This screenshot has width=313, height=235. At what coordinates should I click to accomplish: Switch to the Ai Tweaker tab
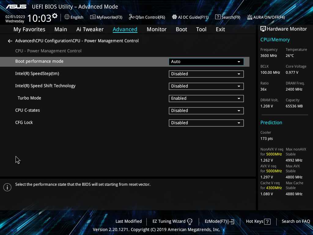pos(90,29)
